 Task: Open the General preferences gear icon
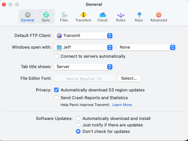28,15
